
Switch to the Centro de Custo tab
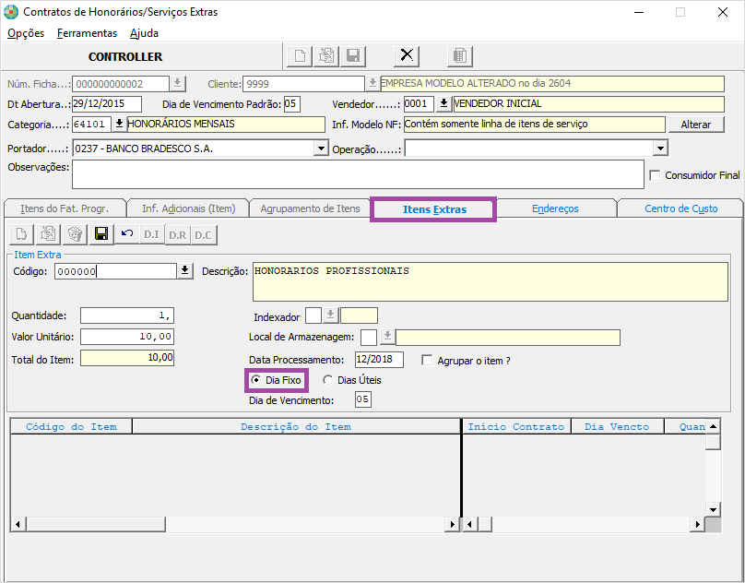click(680, 208)
